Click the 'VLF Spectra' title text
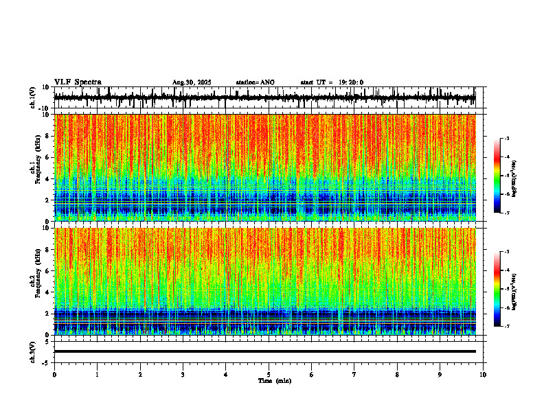This screenshot has height=420, width=544. (x=78, y=82)
